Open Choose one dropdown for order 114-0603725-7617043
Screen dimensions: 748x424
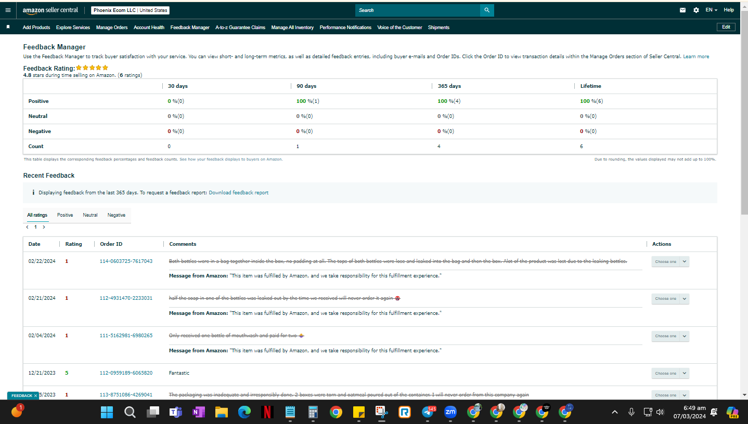[x=670, y=261]
